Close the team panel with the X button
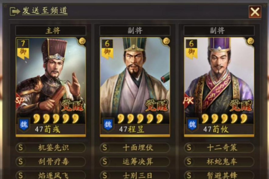 (x=255, y=12)
